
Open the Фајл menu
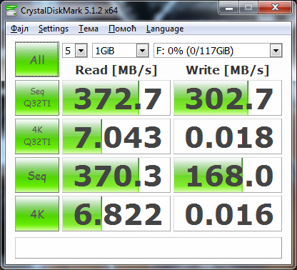(x=19, y=29)
